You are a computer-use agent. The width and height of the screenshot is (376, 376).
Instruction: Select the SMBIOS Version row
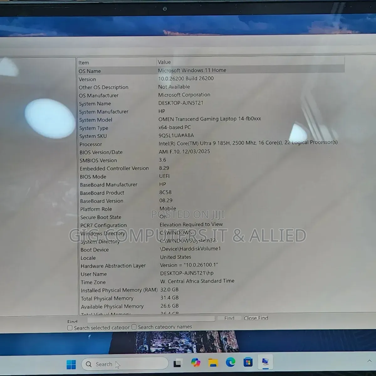(x=211, y=160)
